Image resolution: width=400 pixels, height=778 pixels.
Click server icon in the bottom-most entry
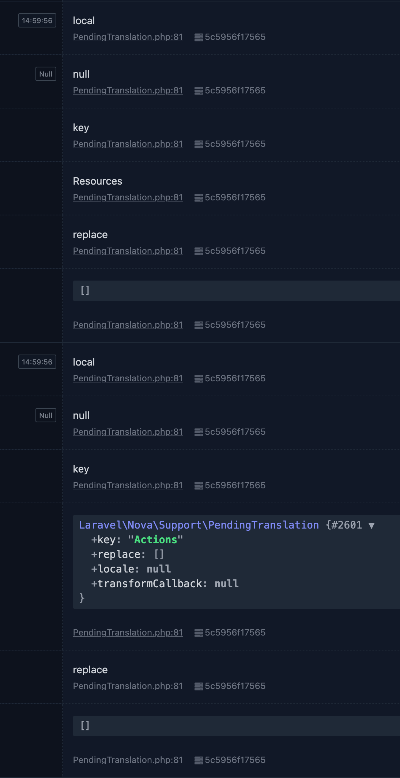[x=199, y=760]
